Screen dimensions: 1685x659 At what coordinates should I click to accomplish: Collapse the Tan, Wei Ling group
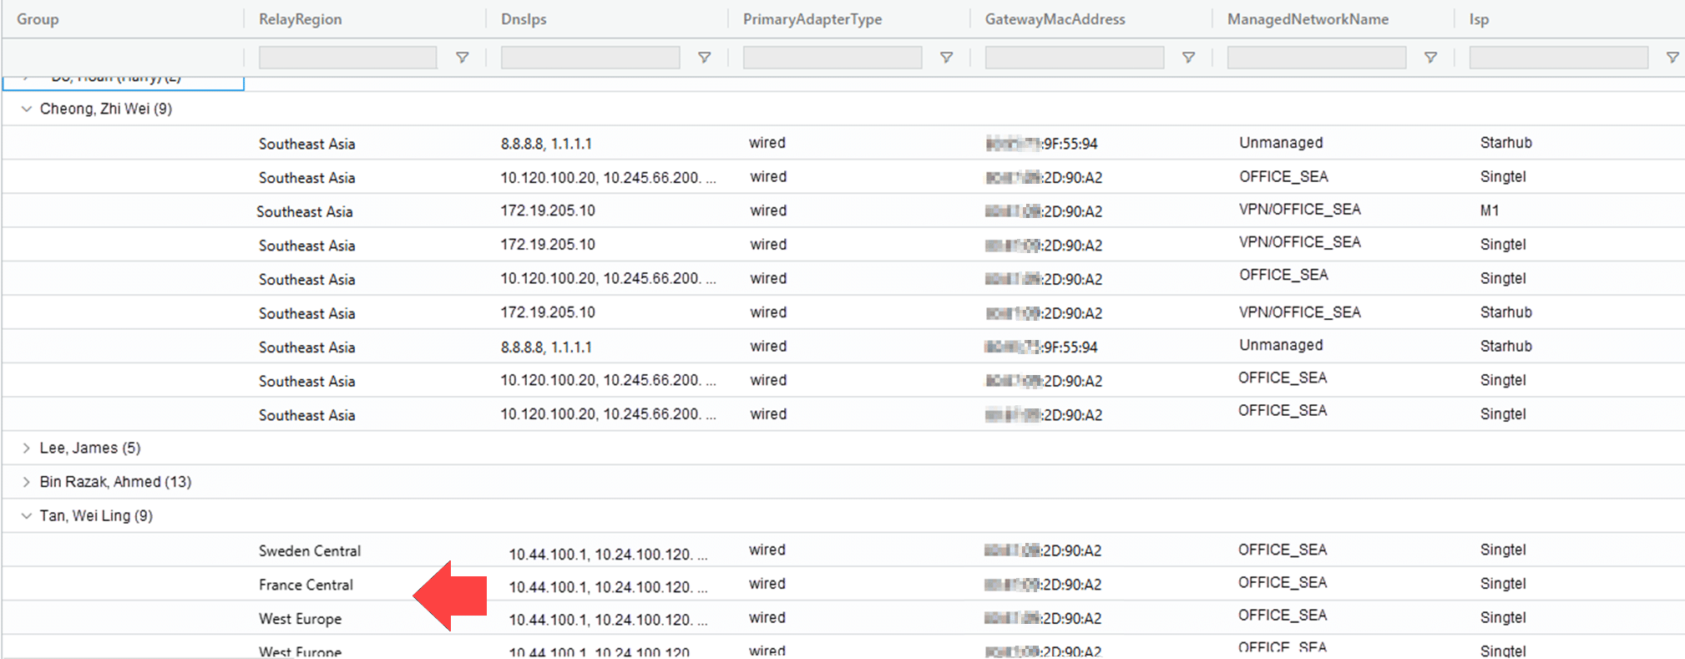[x=27, y=516]
